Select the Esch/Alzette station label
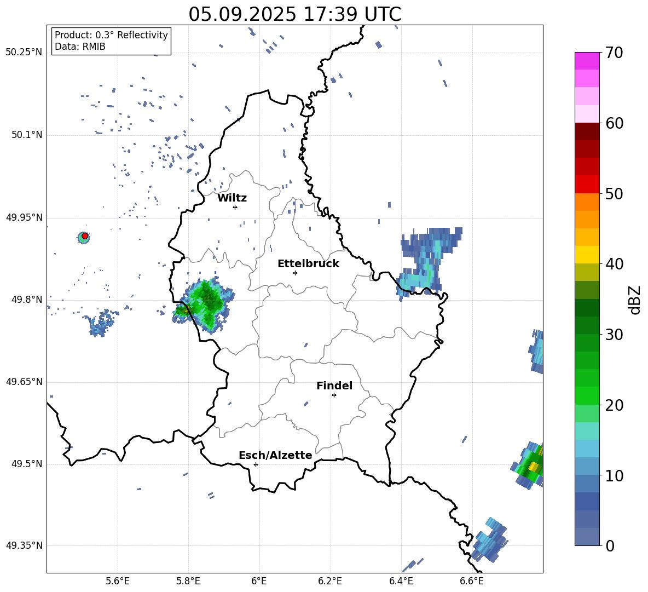The image size is (648, 592). tap(275, 455)
